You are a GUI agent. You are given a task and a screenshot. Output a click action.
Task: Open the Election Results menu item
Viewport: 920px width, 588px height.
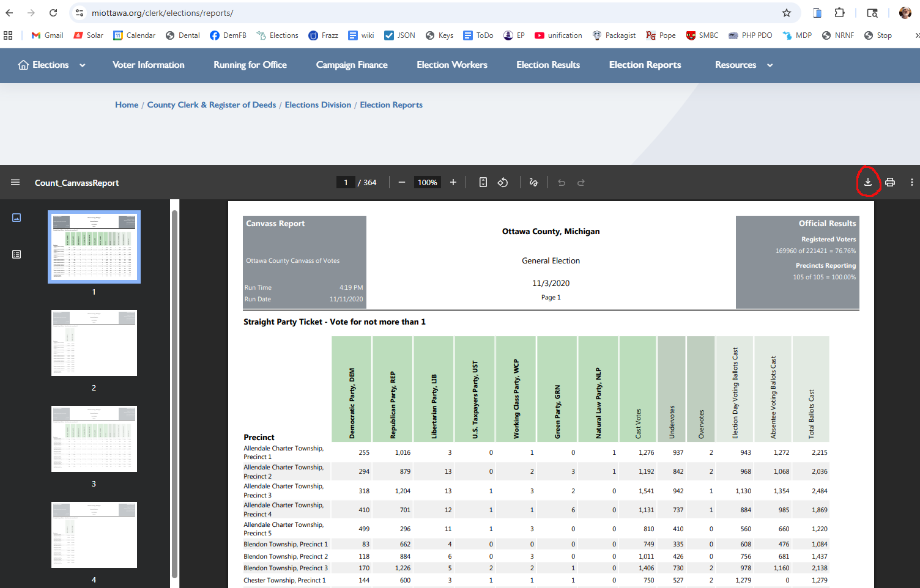coord(547,65)
